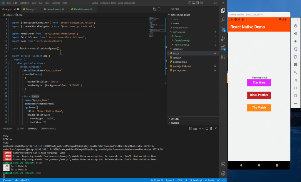301x182 pixels.
Task: Kill the terminal with the trash icon
Action: click(x=211, y=128)
